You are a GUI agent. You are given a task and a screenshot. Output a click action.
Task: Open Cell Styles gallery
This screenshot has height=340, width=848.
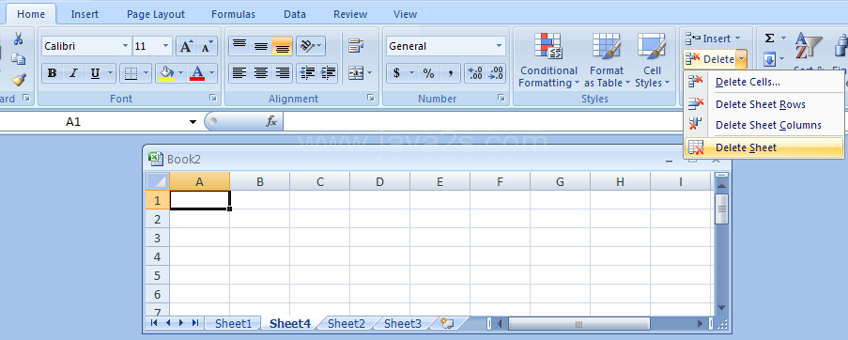[x=653, y=60]
